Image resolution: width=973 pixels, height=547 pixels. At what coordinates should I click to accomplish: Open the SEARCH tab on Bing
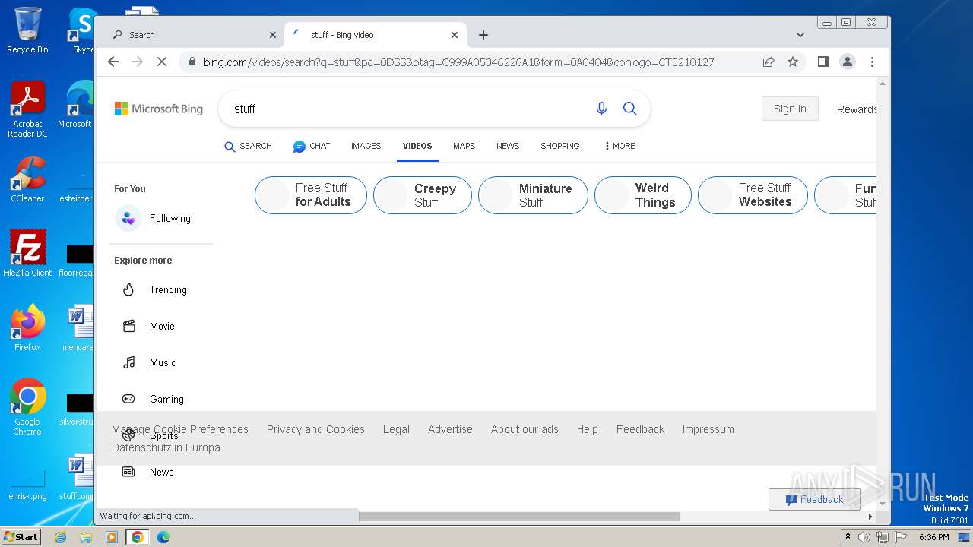tap(248, 146)
